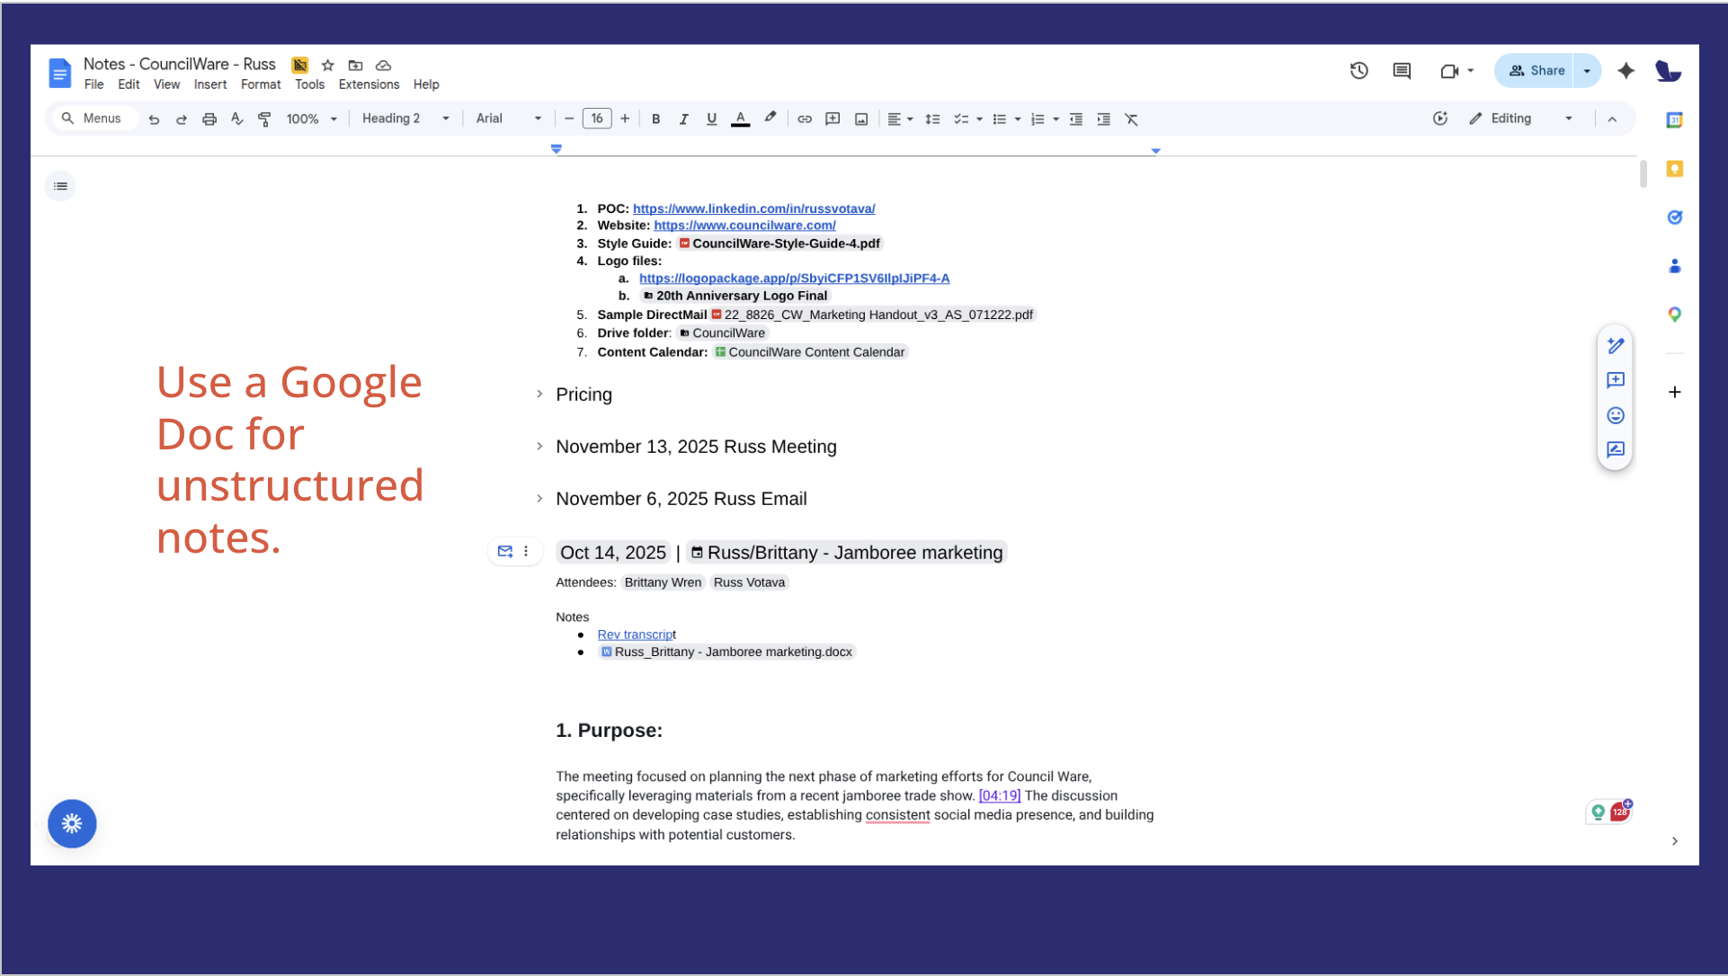
Task: Get add-ons plus icon
Action: (x=1674, y=392)
